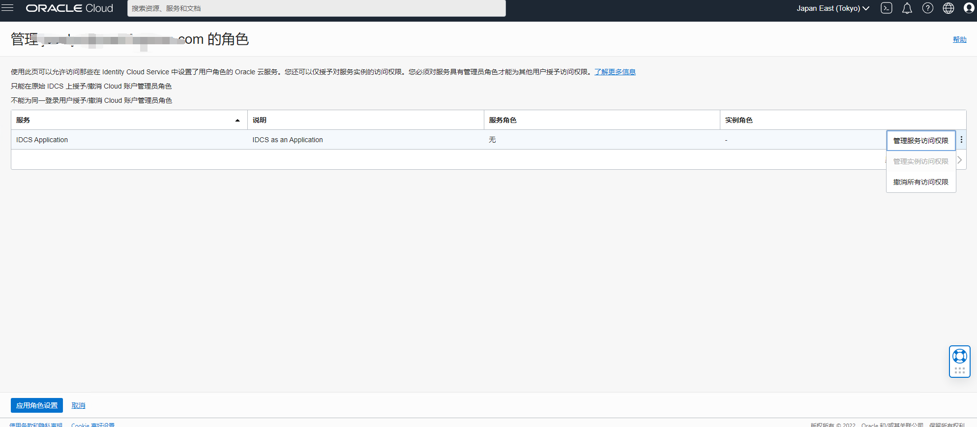
Task: Click the 实例角色 column header
Action: tap(843, 120)
